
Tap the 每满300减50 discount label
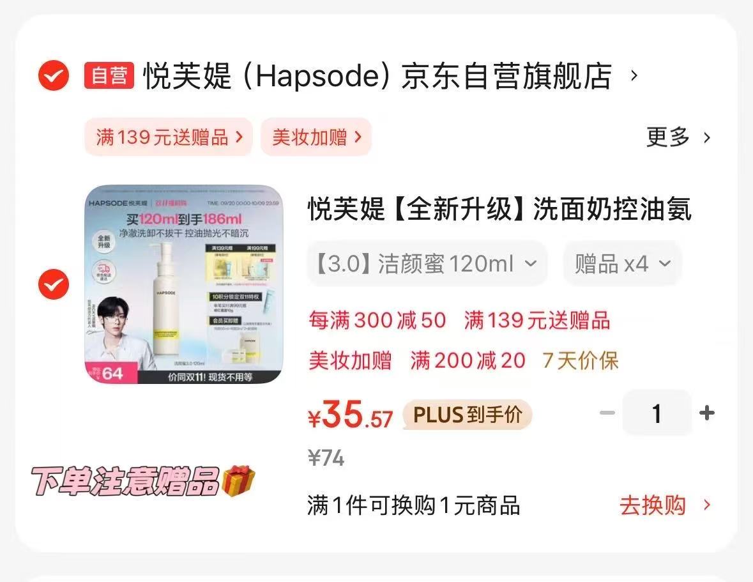pyautogui.click(x=377, y=320)
